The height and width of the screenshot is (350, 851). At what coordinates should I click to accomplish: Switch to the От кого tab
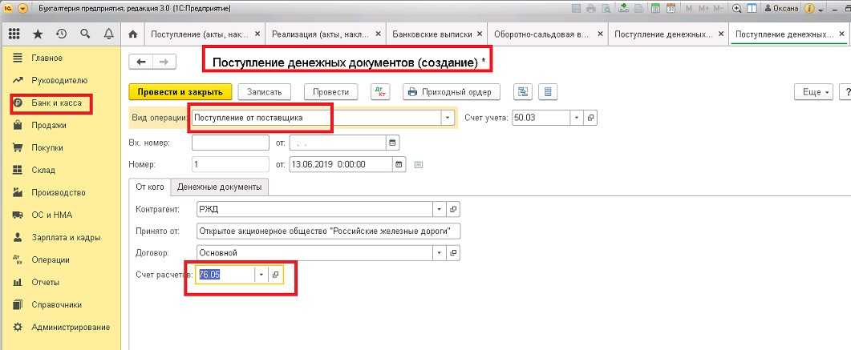coord(150,187)
